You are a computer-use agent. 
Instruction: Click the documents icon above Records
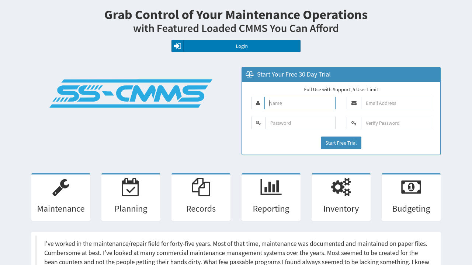coord(201,187)
